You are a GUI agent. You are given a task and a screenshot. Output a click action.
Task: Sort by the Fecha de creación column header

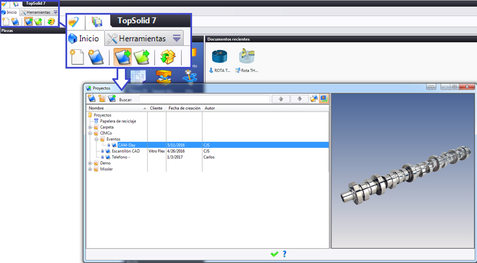[x=184, y=108]
